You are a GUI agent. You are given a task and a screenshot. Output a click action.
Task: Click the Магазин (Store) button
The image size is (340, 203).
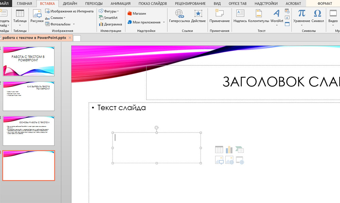[137, 14]
